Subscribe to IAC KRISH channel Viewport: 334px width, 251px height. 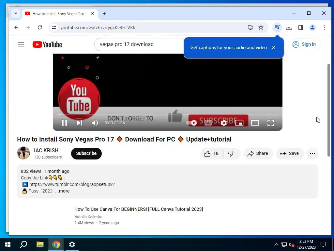pyautogui.click(x=86, y=154)
